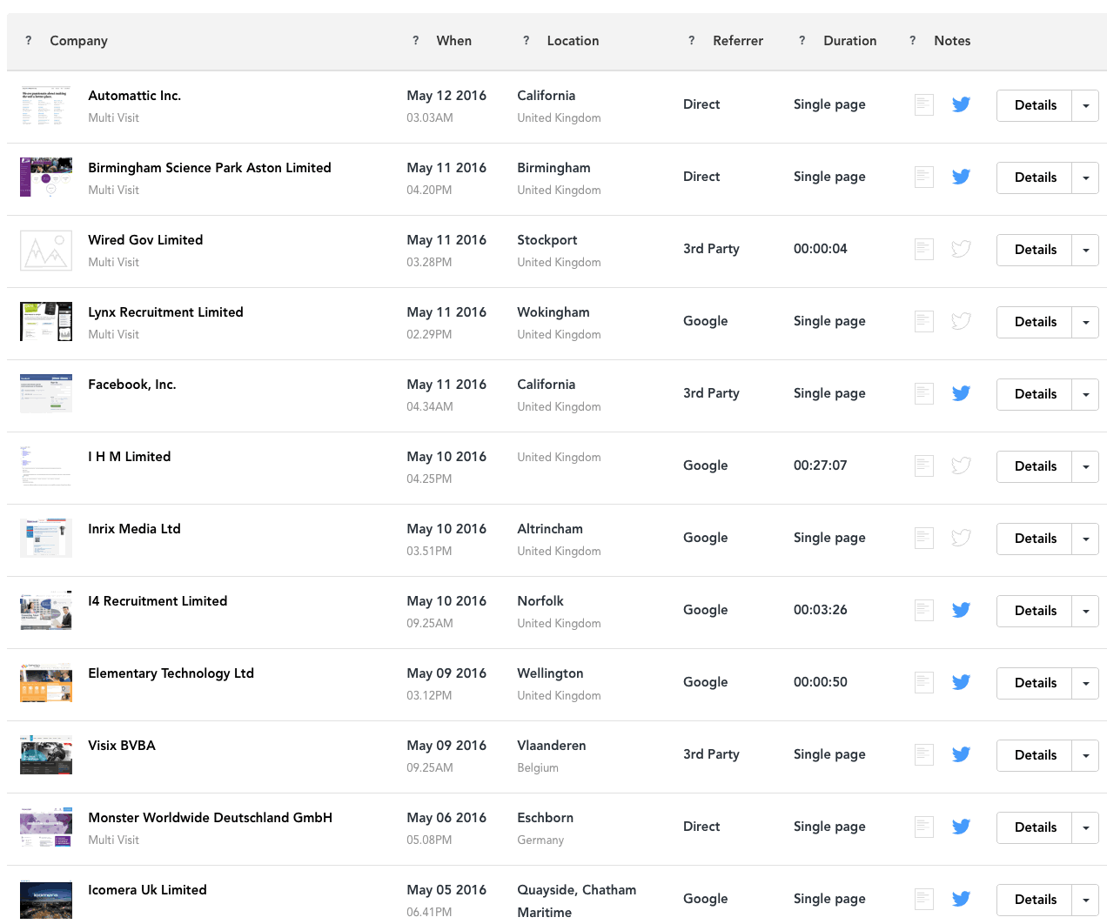Expand Details dropdown arrow for Monster Worldwide Deutschland
This screenshot has width=1107, height=924.
(x=1085, y=828)
